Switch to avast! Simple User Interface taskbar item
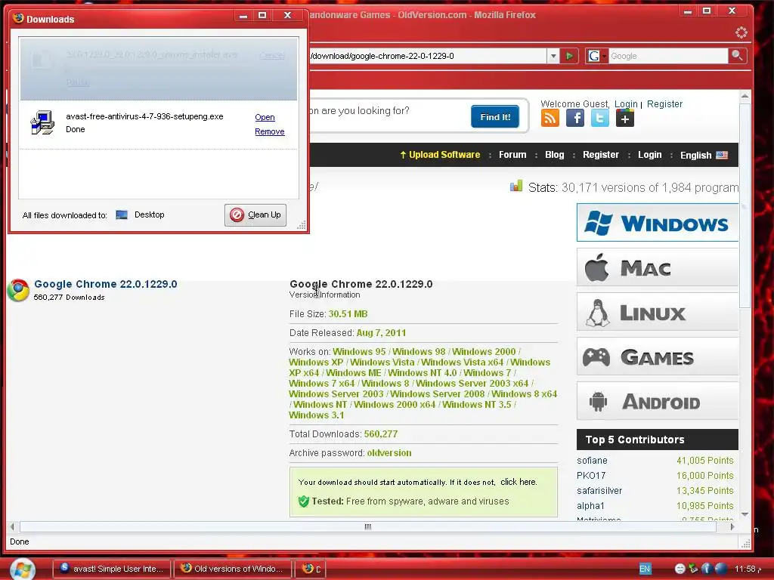 [x=112, y=569]
